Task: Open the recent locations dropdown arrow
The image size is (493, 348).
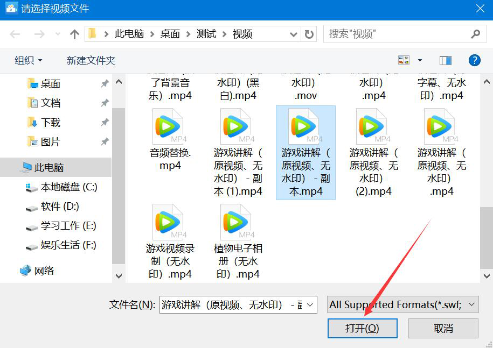Action: [x=58, y=34]
